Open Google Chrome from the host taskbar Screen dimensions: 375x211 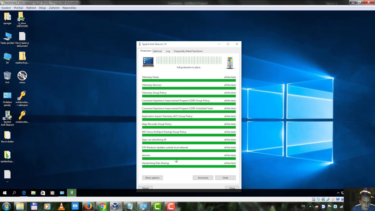click(102, 206)
